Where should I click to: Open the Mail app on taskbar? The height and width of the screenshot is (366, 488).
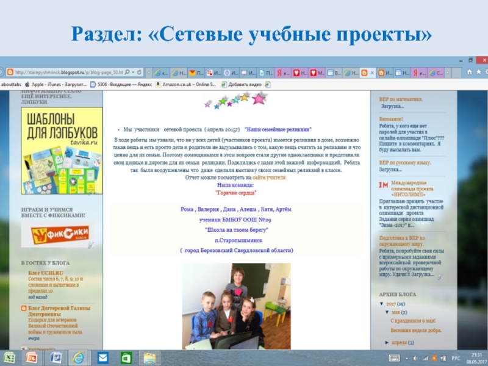(102, 358)
